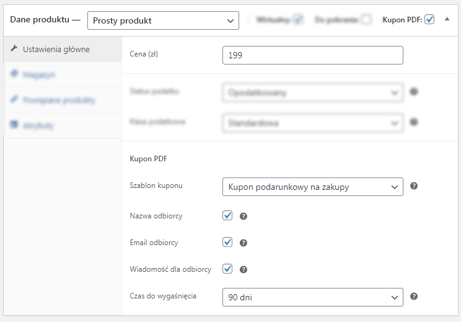
Task: Open help icon for Wiadomość dla odbiorcy
Action: point(243,270)
